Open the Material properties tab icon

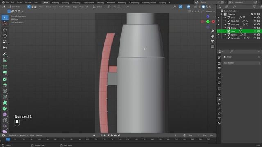tap(219, 123)
